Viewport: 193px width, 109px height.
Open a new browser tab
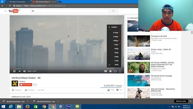[x=60, y=2]
